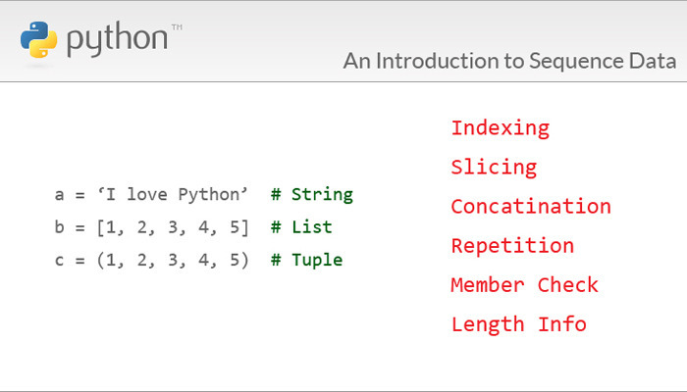Select the Indexing topic
The width and height of the screenshot is (687, 392).
click(x=500, y=128)
